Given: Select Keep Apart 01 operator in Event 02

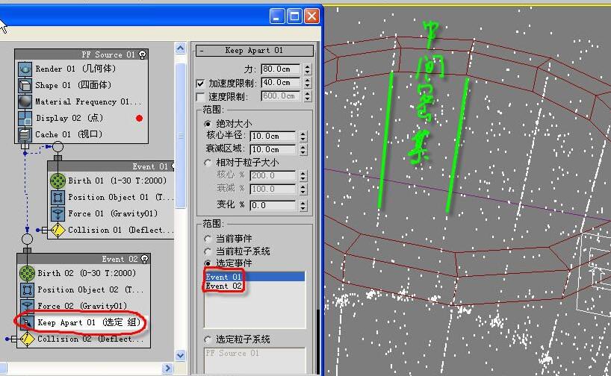Looking at the screenshot, I should pos(78,322).
